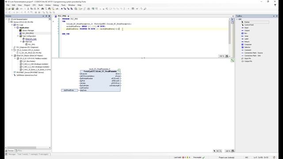
Task: Select PROFINET_Device in device tree
Action: point(30,72)
